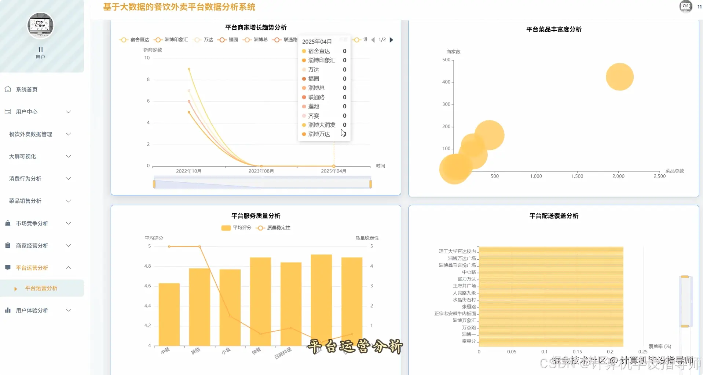
Task: Click the 平台服务质量分析 chart title
Action: pos(256,216)
